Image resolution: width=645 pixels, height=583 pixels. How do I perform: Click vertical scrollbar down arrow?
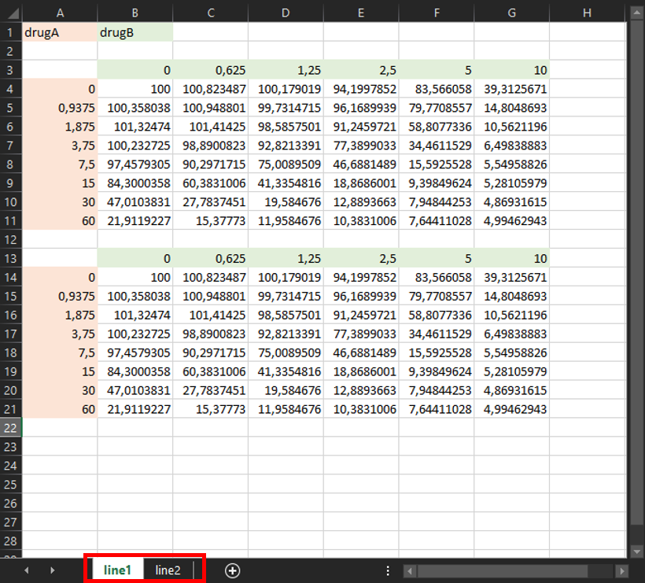coord(636,552)
